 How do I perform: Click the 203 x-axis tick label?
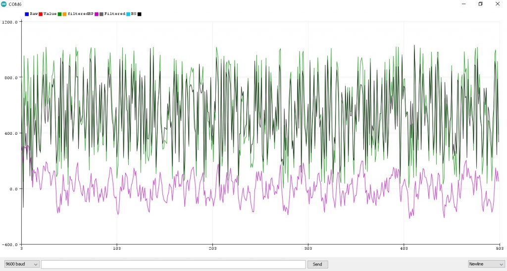[x=212, y=248]
